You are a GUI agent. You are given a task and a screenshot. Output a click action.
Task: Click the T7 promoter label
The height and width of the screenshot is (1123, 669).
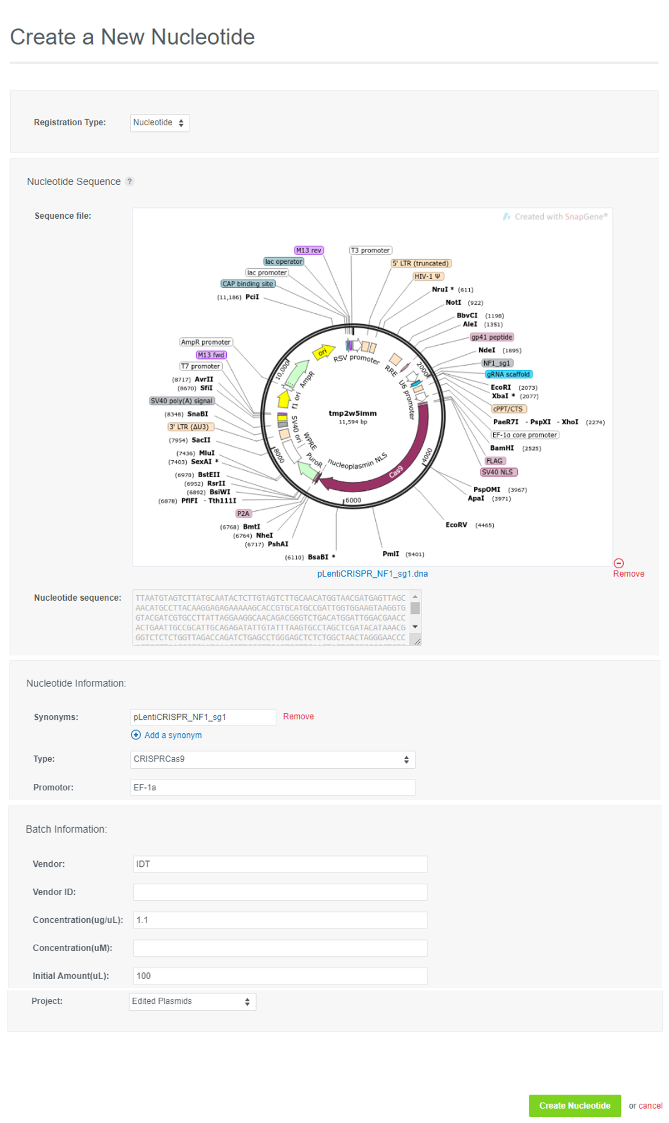click(201, 366)
